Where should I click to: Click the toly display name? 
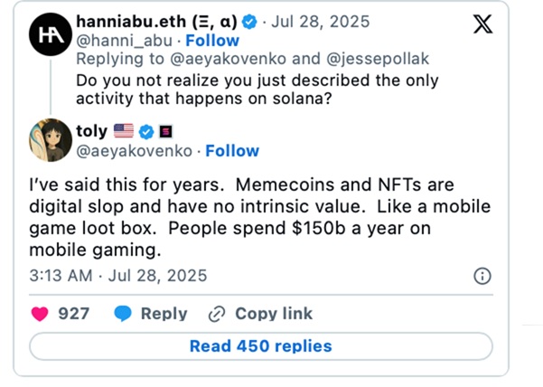(91, 132)
